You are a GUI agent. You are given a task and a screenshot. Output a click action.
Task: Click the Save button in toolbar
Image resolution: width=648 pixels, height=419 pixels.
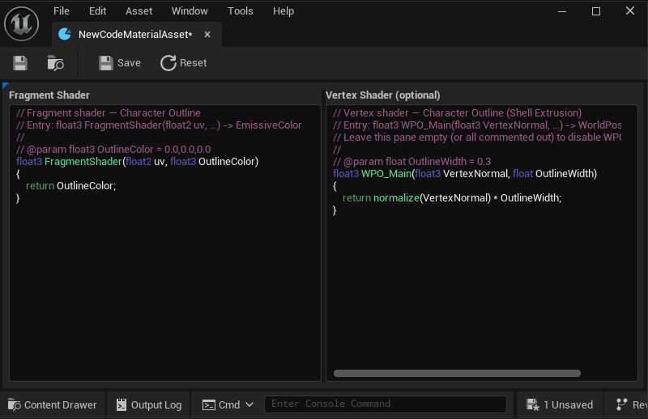(119, 63)
